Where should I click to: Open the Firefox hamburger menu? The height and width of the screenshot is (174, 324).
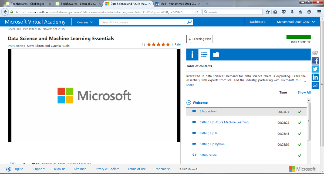tap(319, 12)
